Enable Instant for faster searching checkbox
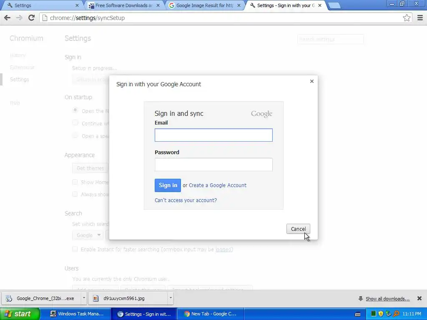 (x=75, y=249)
